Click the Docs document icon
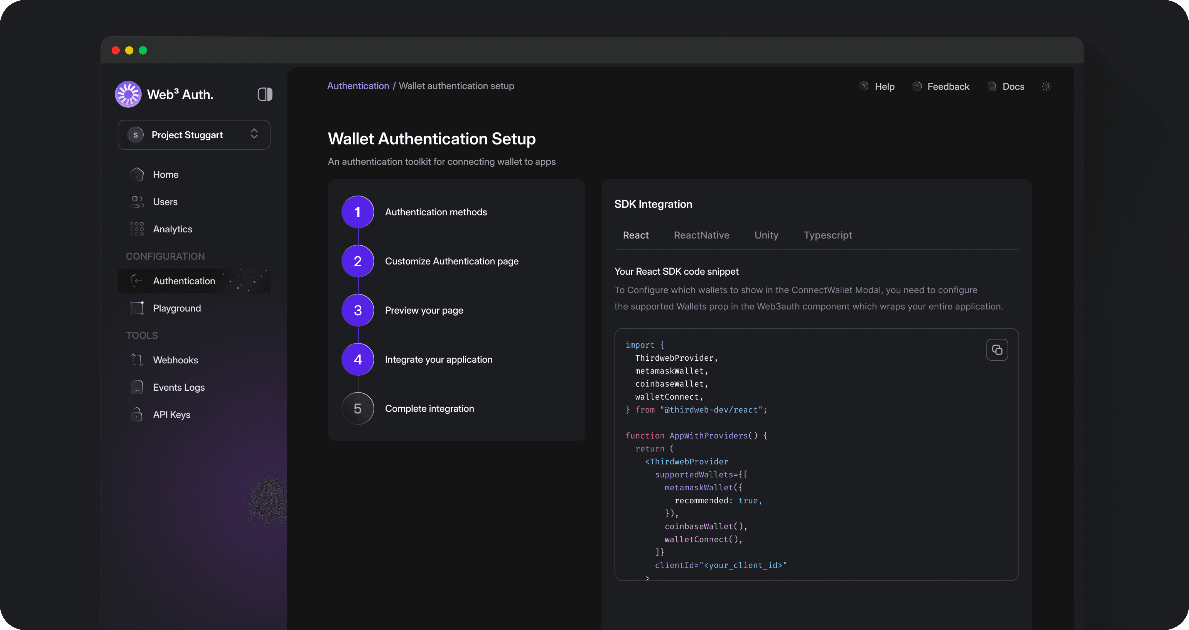The image size is (1189, 630). [x=991, y=86]
